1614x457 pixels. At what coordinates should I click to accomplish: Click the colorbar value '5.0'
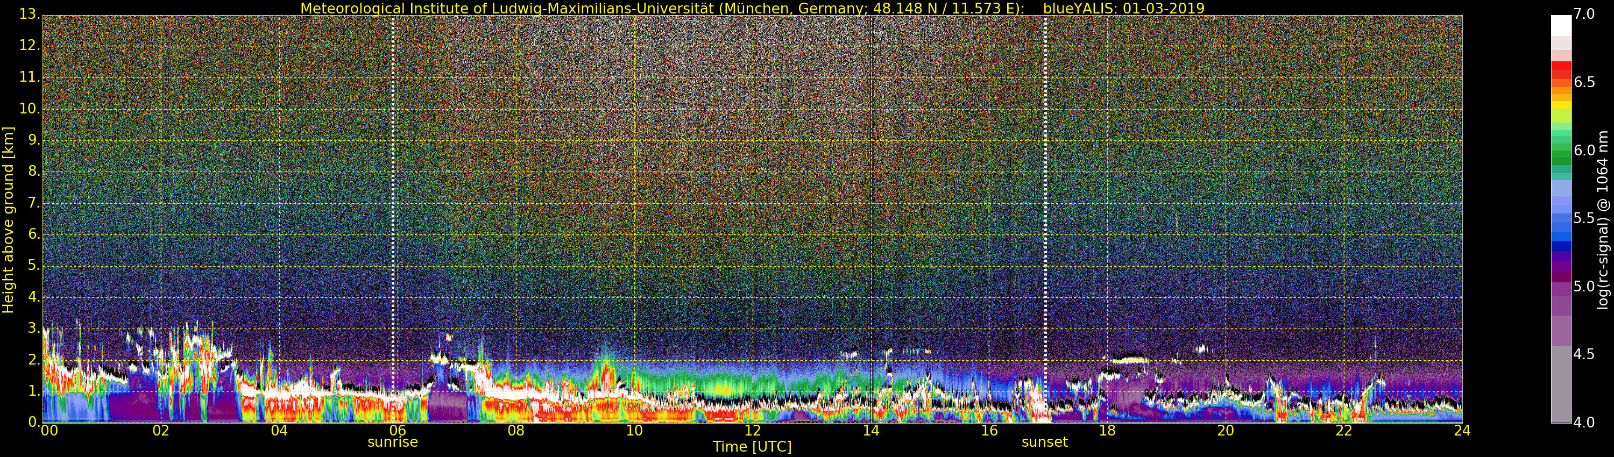pyautogui.click(x=1584, y=286)
